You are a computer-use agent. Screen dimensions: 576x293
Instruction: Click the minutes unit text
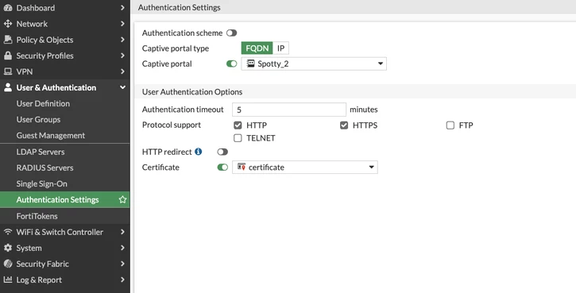(x=364, y=110)
